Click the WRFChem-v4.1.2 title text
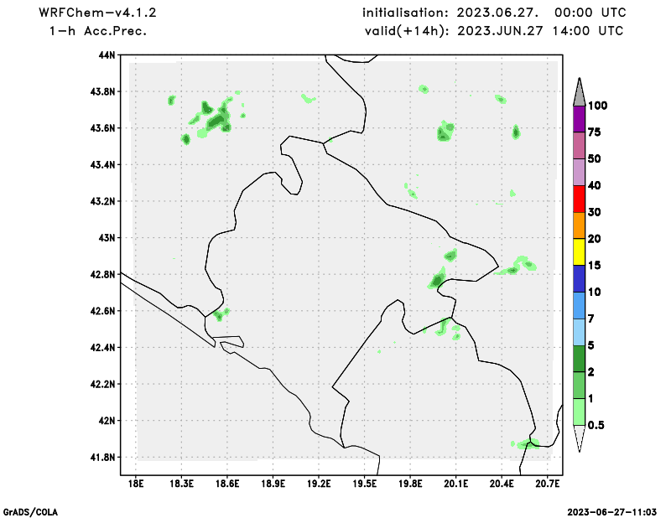The image size is (671, 518). [97, 13]
